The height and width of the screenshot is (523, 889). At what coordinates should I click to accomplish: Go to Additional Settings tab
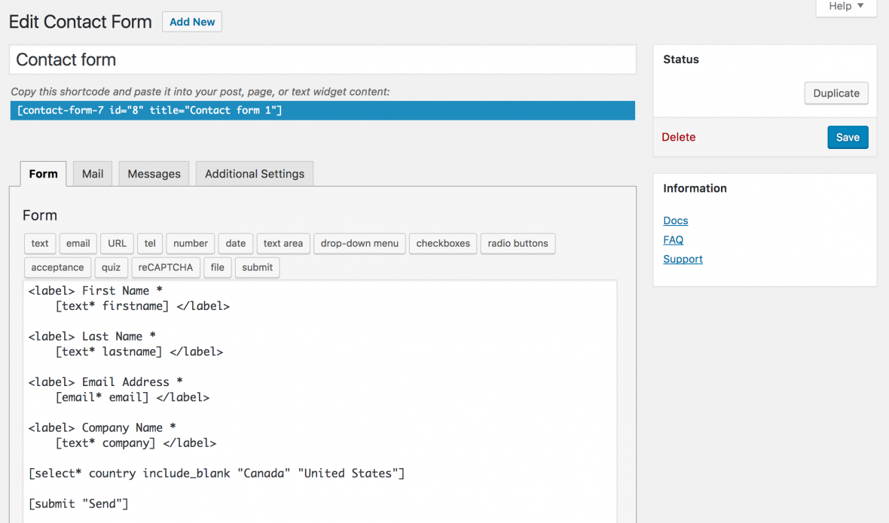point(255,174)
